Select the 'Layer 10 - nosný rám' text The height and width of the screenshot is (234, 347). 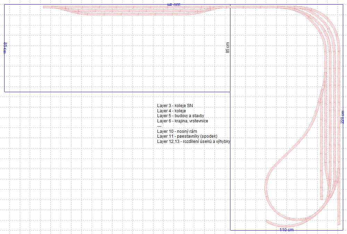coord(177,131)
